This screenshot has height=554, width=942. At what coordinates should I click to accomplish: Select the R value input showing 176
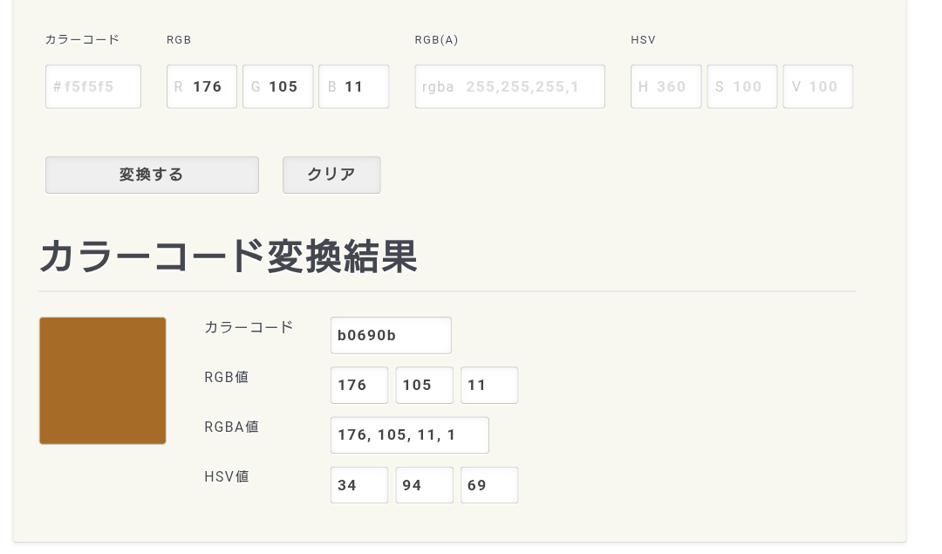click(201, 86)
